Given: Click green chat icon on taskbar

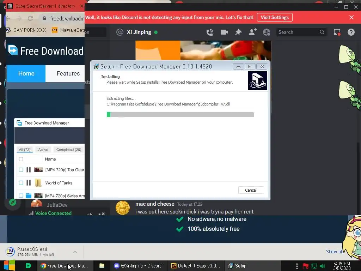Looking at the screenshot, I should 28,266.
